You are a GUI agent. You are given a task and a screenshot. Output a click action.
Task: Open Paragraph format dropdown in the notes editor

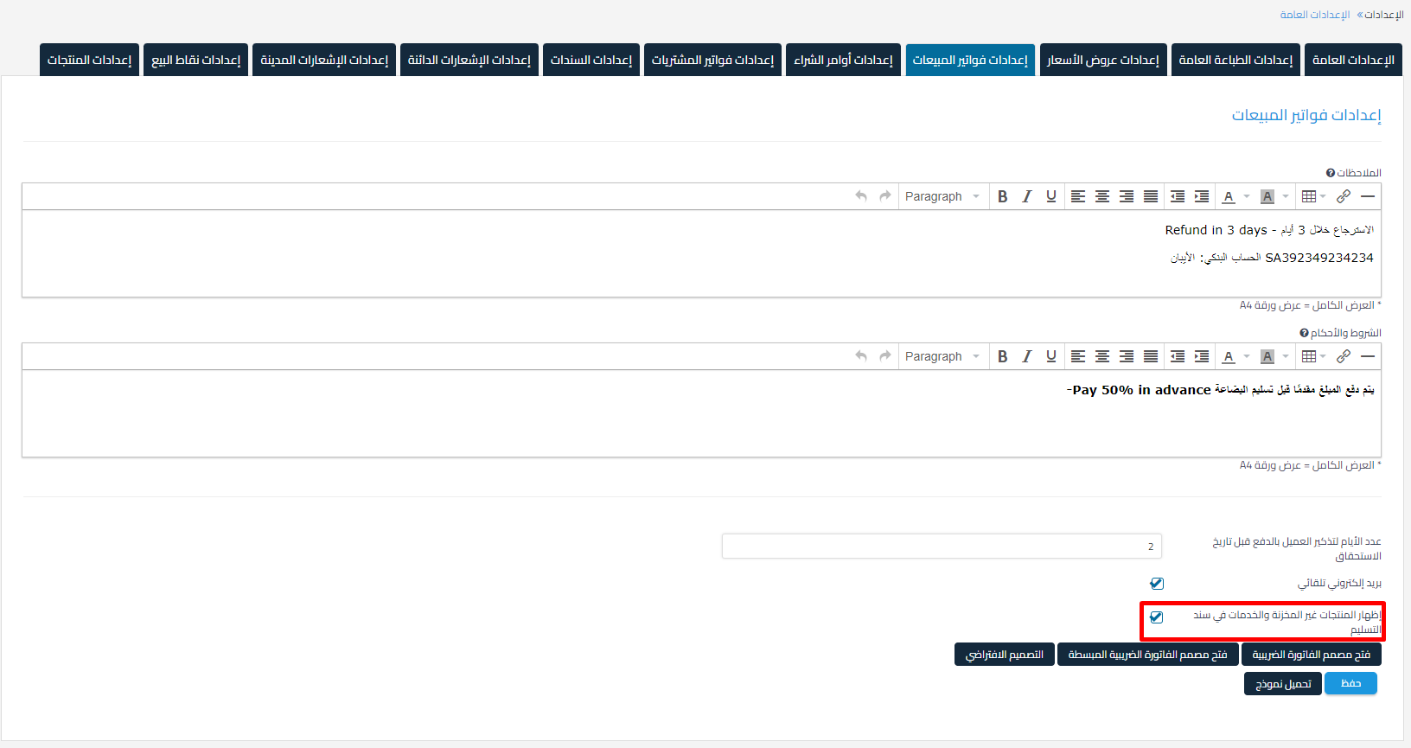942,196
